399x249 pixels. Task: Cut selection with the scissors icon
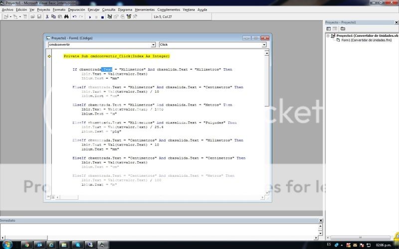pos(47,17)
